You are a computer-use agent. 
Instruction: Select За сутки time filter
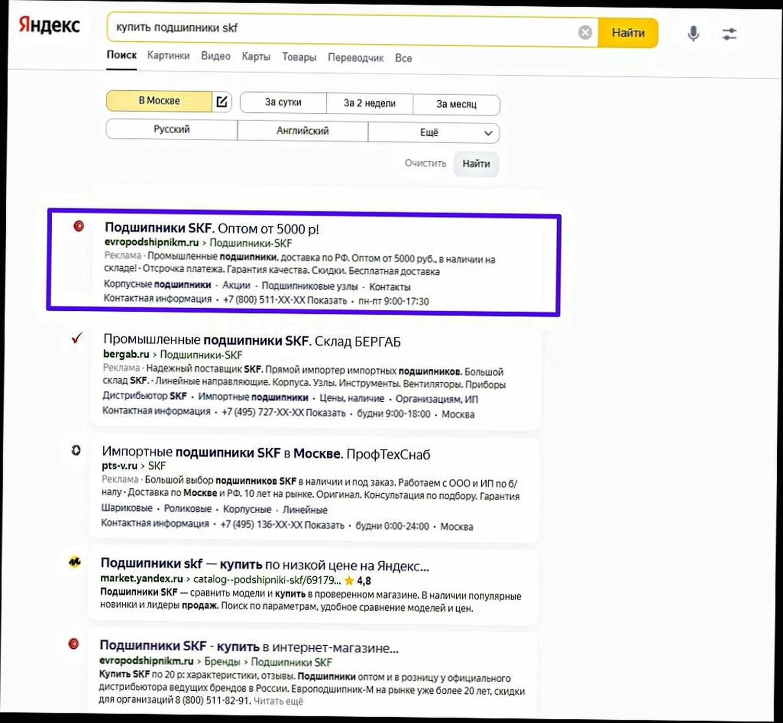point(283,102)
